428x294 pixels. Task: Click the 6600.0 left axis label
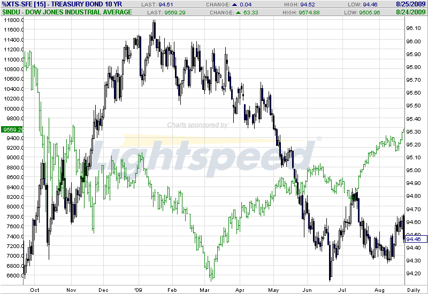click(x=15, y=275)
